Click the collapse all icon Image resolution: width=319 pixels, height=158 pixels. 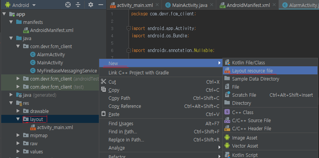point(78,5)
